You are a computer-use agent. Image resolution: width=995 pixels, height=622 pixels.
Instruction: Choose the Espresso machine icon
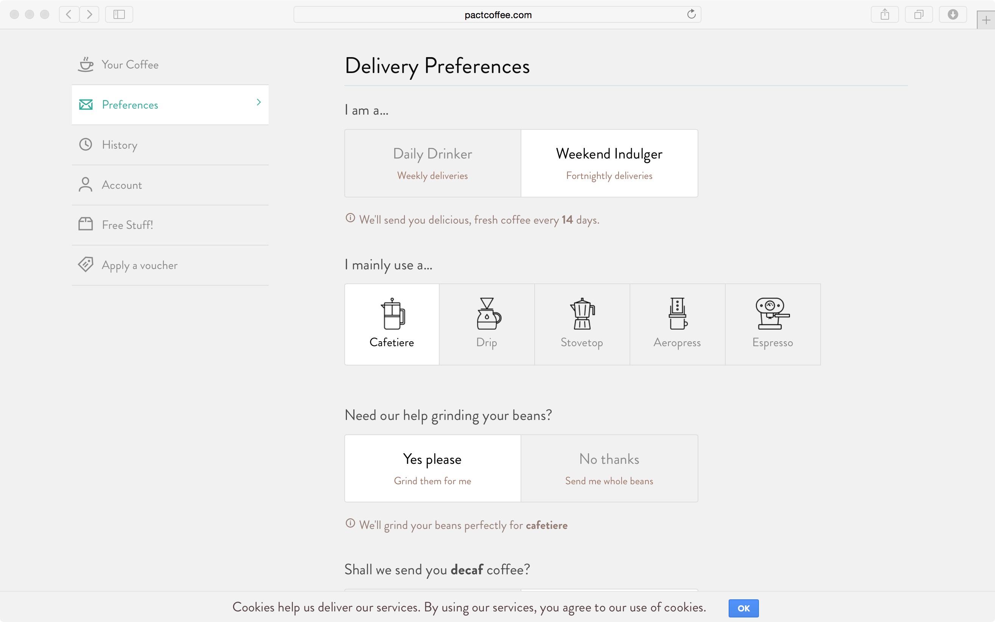(x=772, y=314)
